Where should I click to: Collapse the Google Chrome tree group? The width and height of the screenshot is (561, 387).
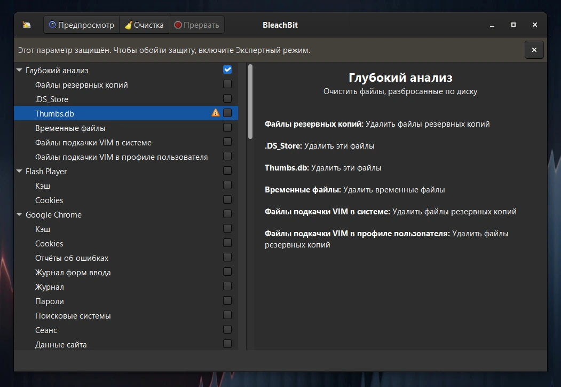(x=19, y=215)
